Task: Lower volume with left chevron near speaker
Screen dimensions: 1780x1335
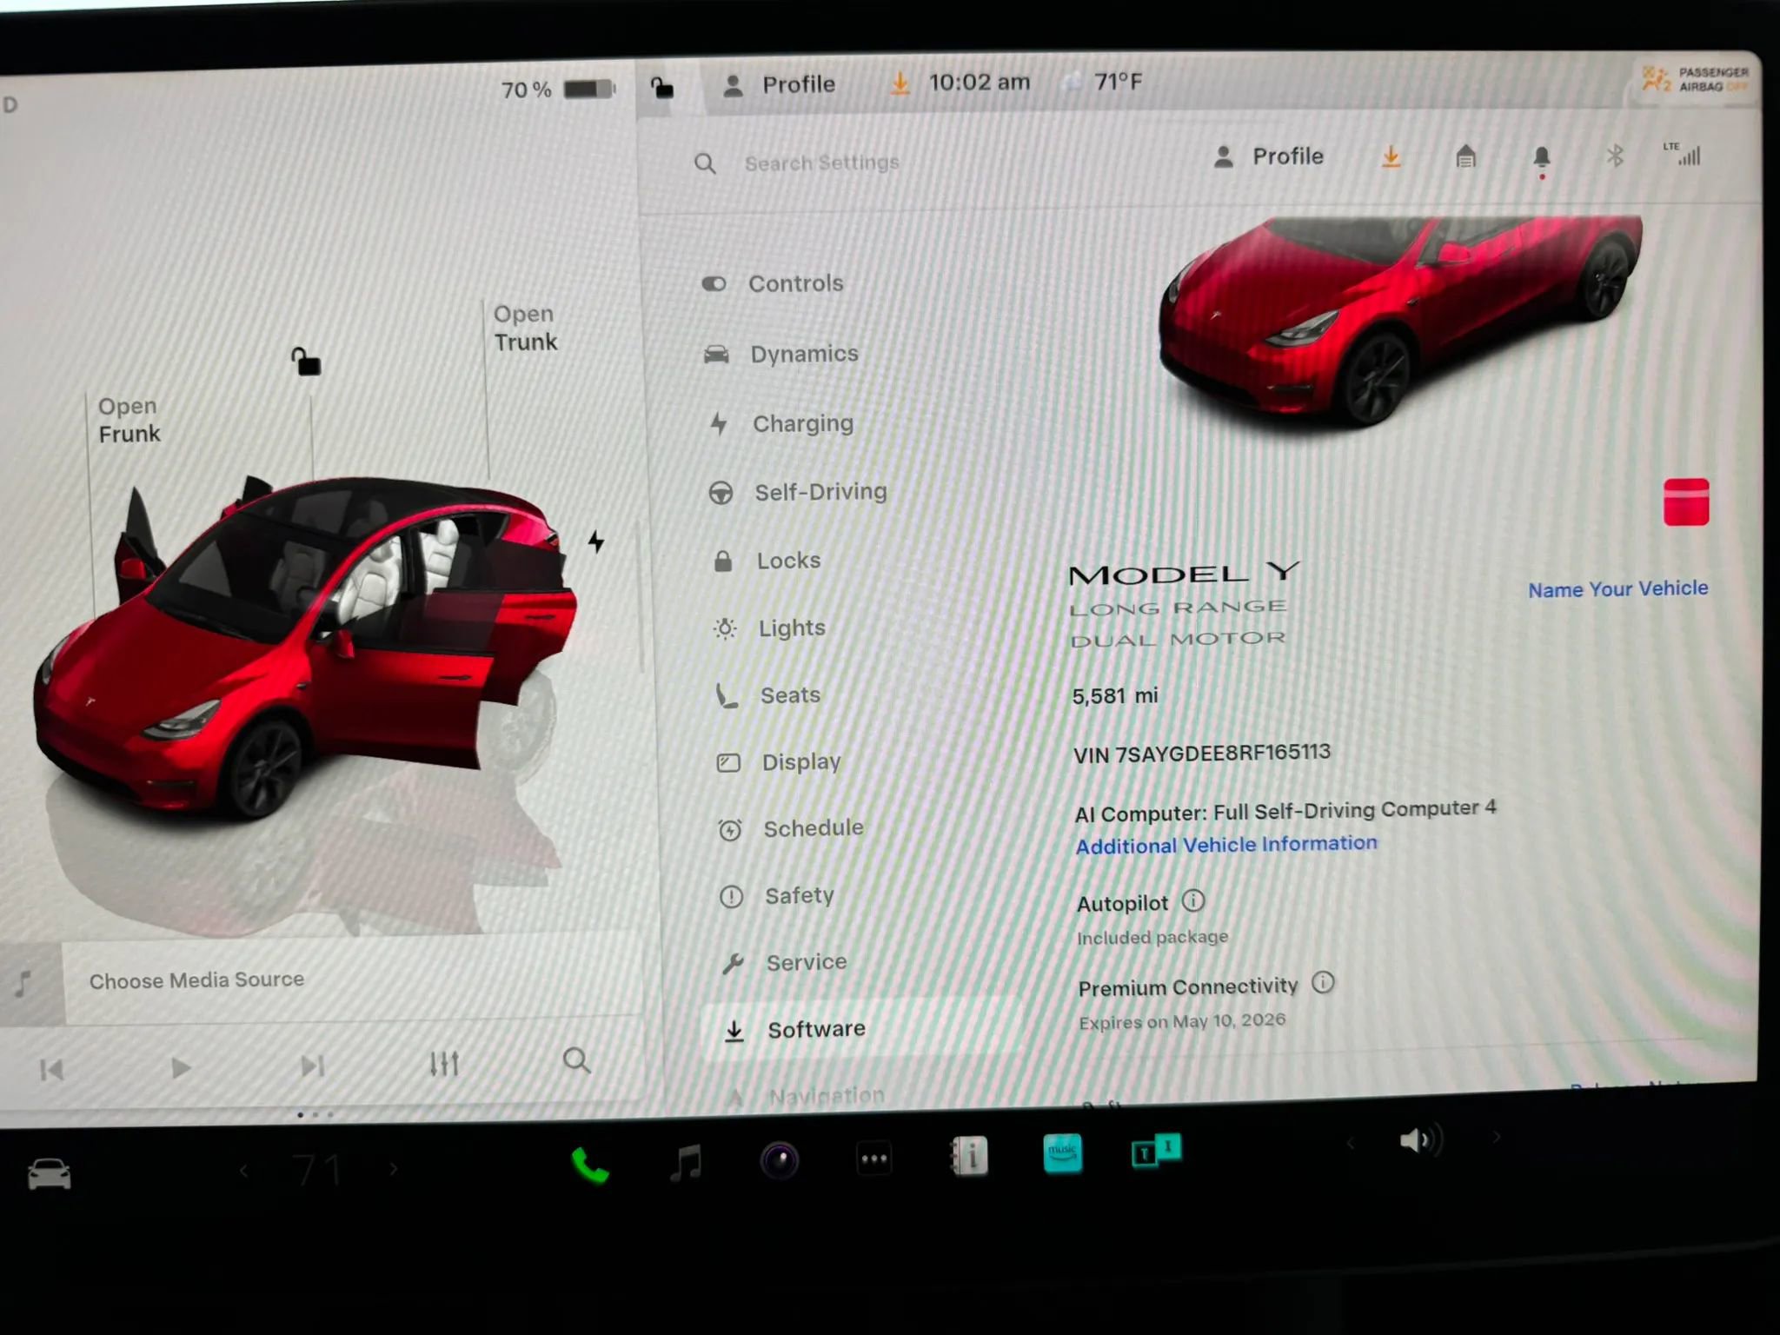Action: click(1351, 1143)
